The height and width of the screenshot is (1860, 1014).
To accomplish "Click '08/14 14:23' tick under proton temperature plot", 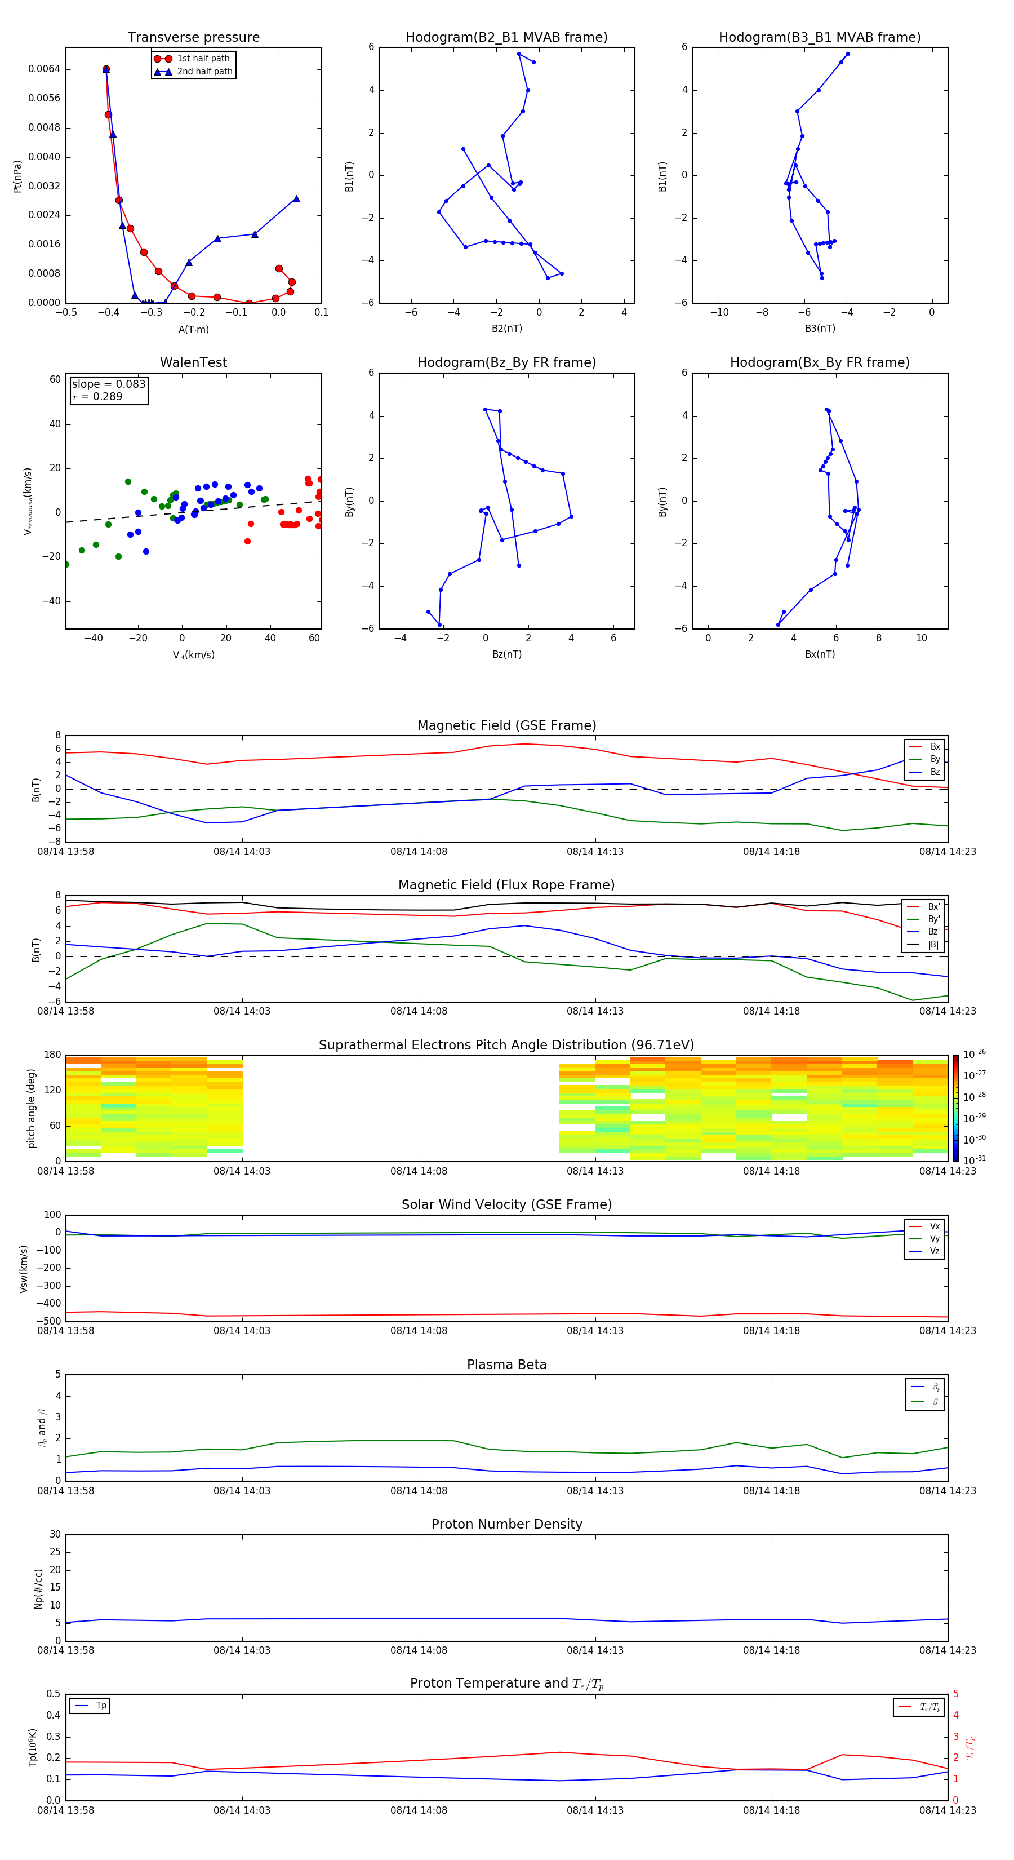I will [x=948, y=1810].
